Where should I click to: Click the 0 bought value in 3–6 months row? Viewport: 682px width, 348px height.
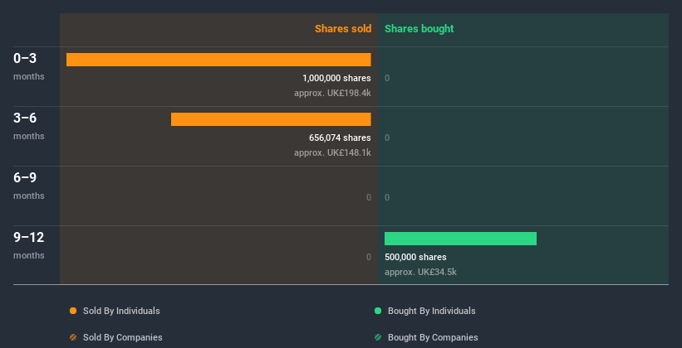(x=387, y=138)
